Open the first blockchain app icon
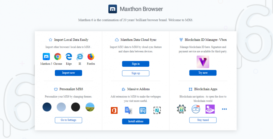This screenshot has height=139, width=273. click(x=181, y=109)
